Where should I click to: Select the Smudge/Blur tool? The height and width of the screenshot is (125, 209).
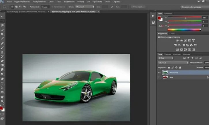(2, 70)
